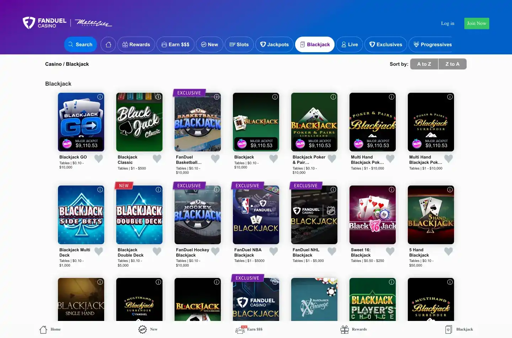The image size is (512, 338).
Task: Click the Join Now button
Action: [x=476, y=23]
